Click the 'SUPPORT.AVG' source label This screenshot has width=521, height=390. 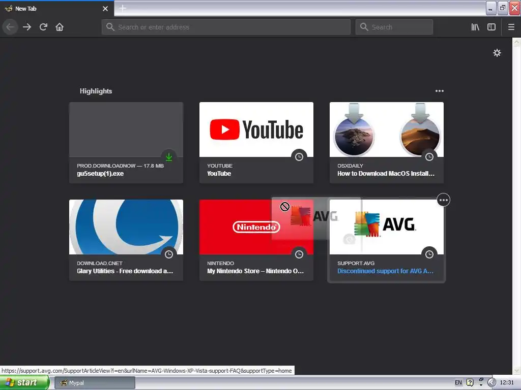[356, 263]
